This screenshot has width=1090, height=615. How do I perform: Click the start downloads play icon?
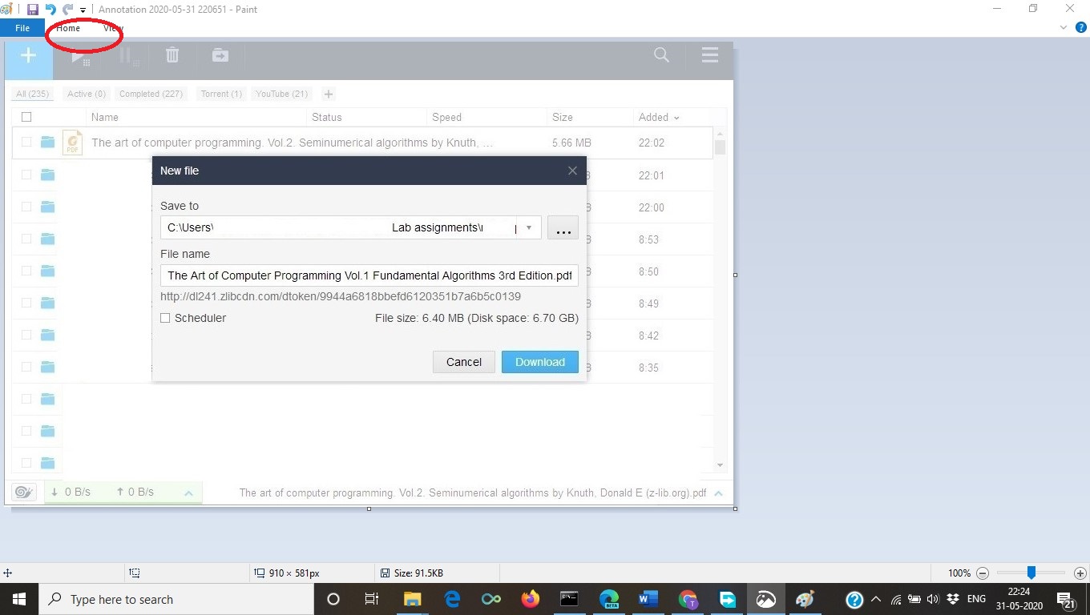80,57
